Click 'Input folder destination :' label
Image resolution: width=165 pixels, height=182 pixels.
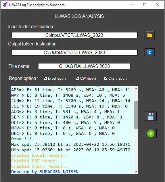tap(32, 27)
